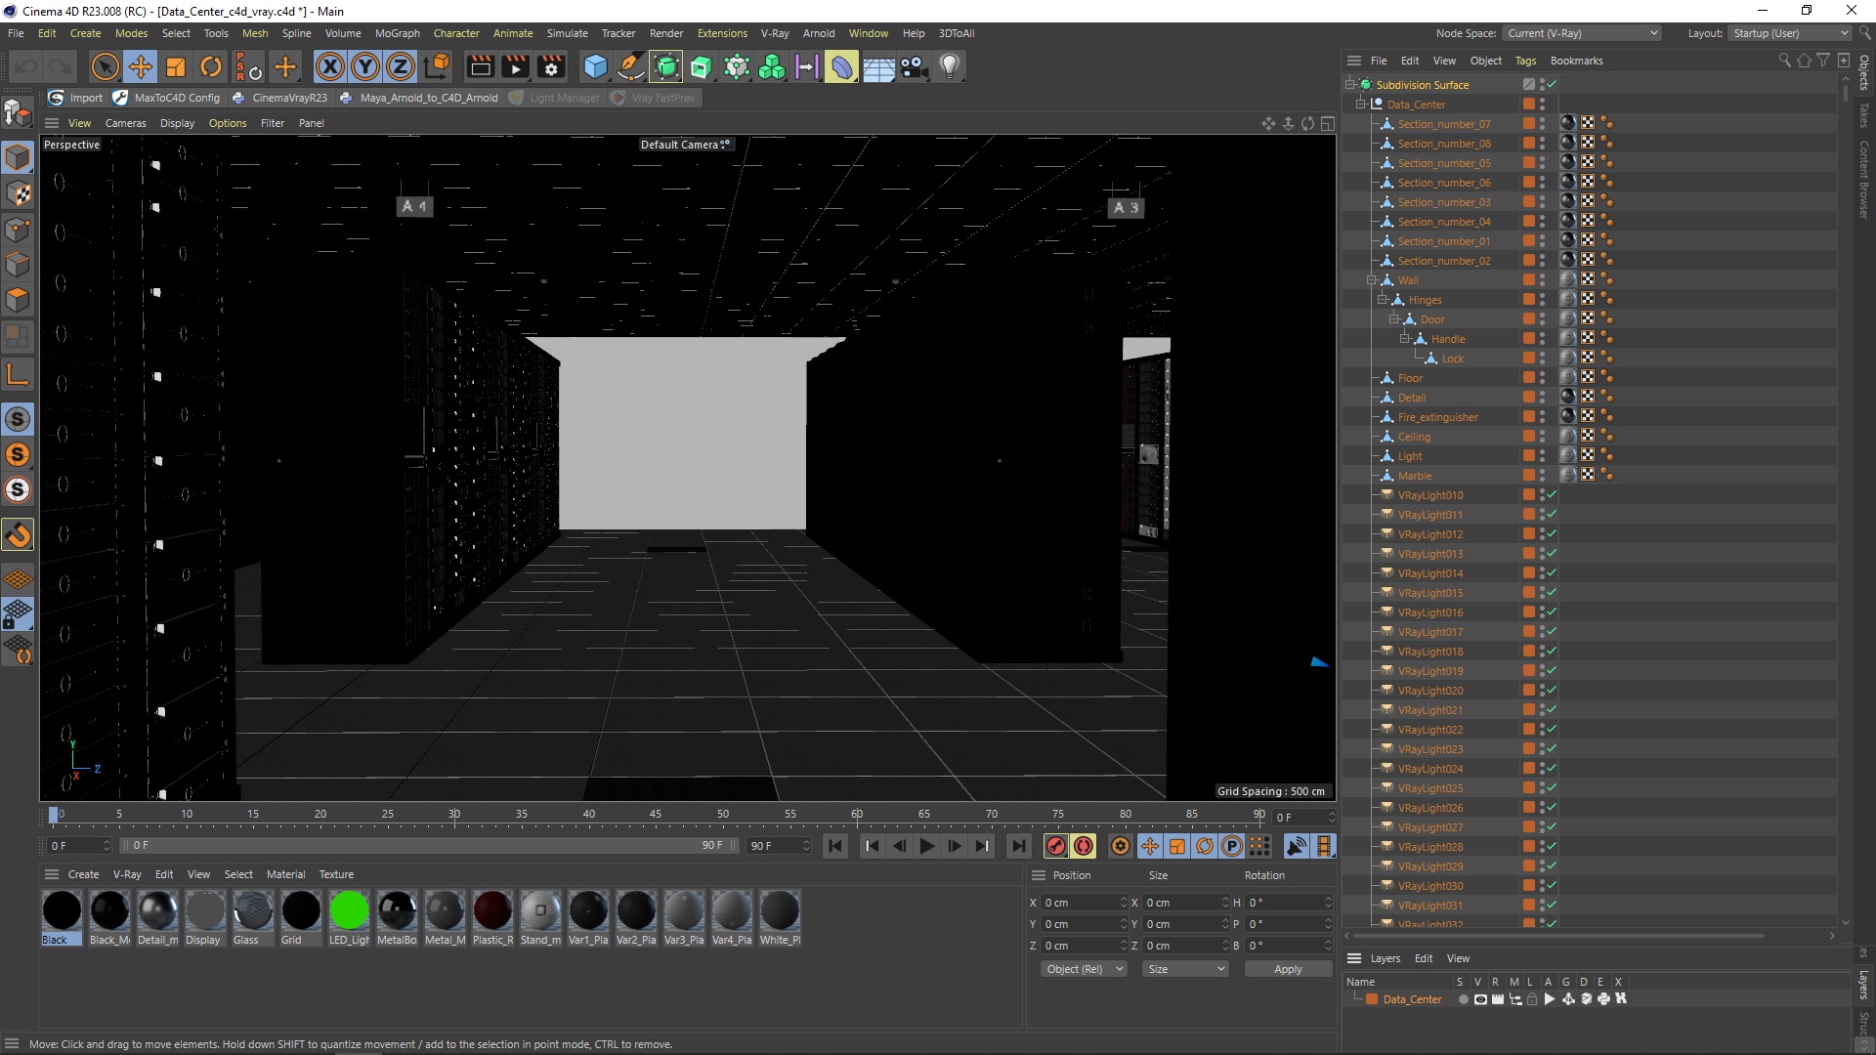
Task: Open the V-Ray menu
Action: [775, 32]
